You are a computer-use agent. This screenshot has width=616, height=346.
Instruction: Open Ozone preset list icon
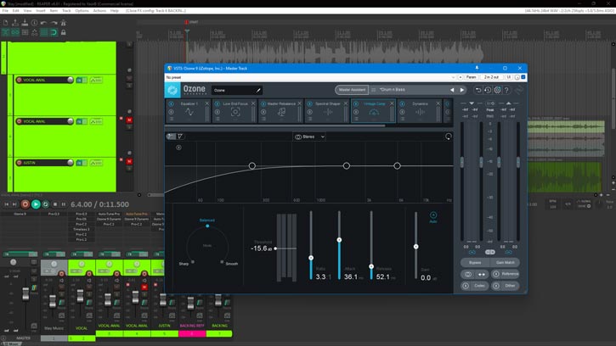[373, 90]
